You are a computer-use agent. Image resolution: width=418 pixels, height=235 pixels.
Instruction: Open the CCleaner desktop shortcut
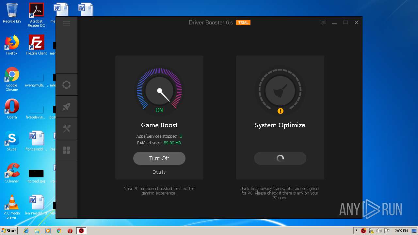(12, 173)
